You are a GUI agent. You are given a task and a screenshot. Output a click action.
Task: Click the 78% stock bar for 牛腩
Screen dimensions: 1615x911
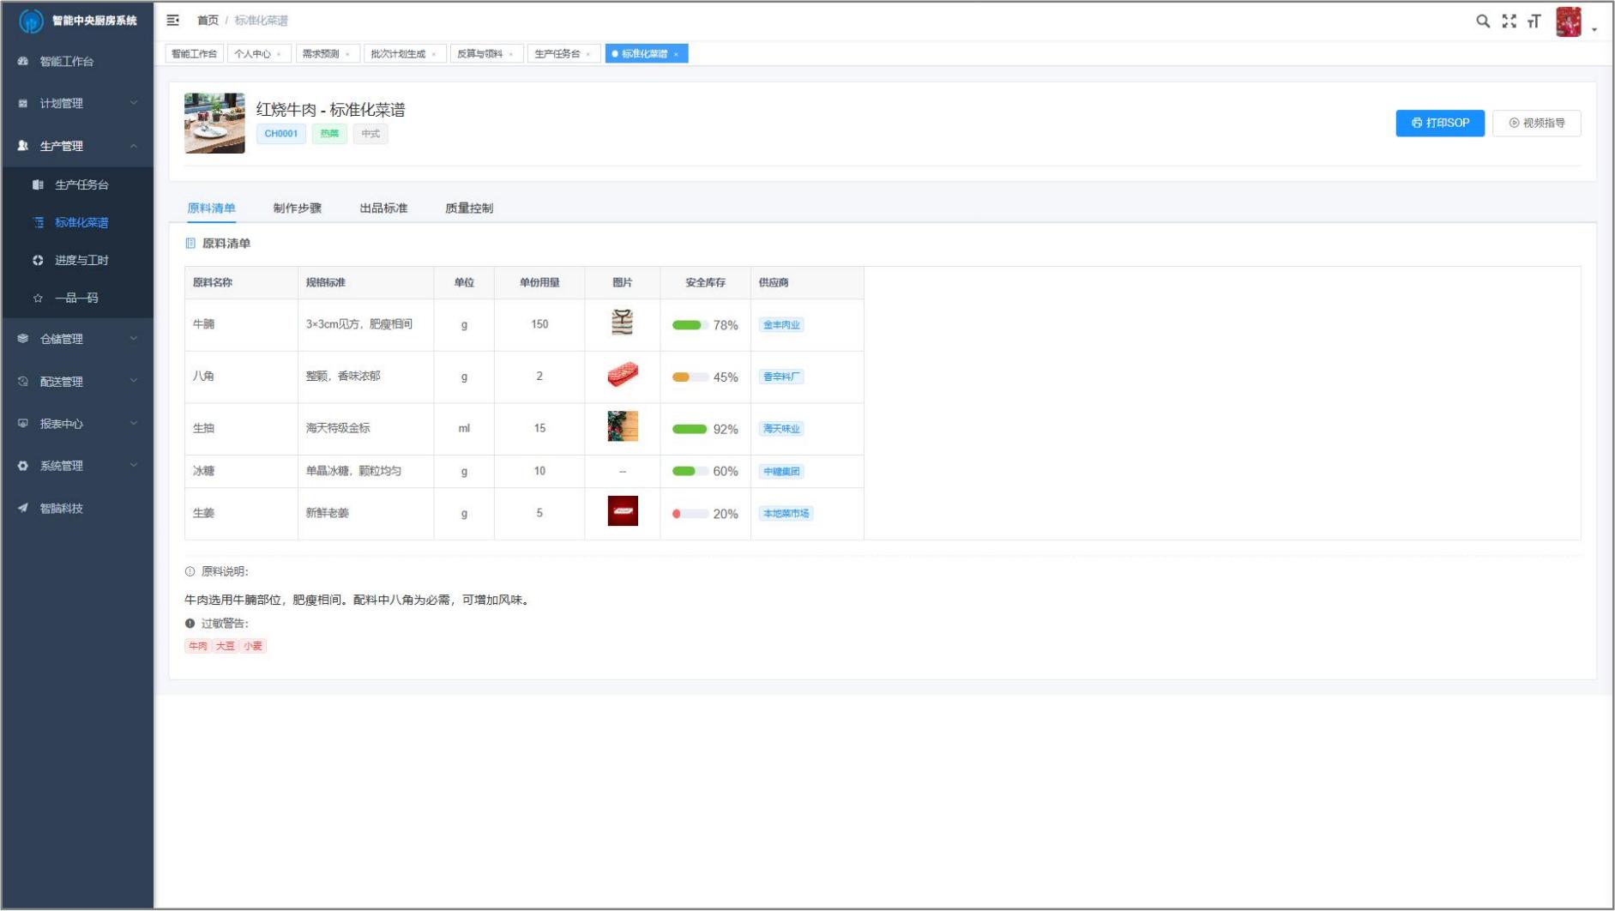(689, 325)
